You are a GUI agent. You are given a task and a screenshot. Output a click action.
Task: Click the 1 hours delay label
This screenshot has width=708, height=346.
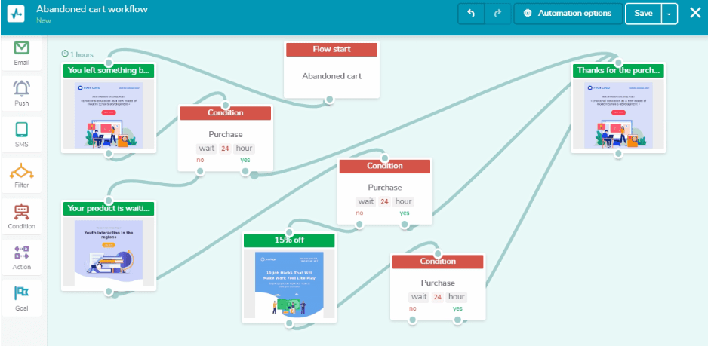point(78,54)
